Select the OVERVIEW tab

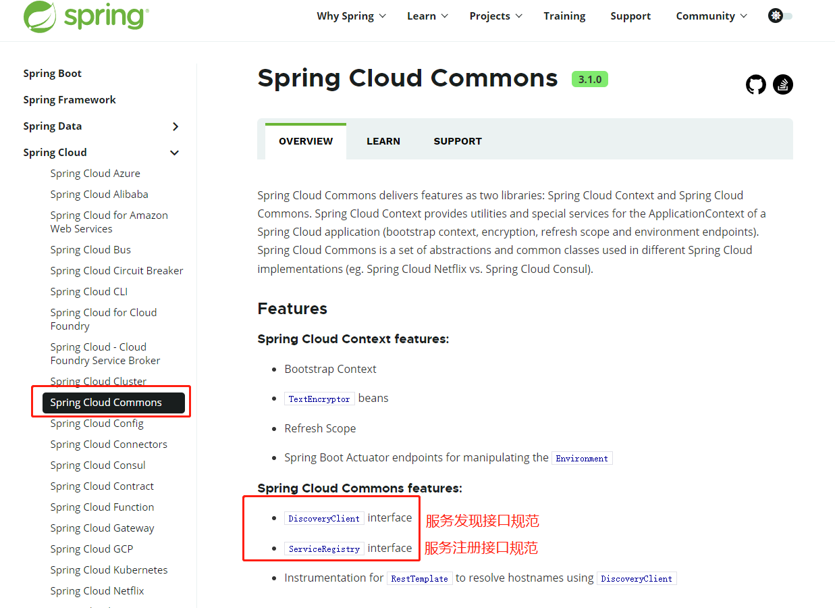[x=306, y=141]
